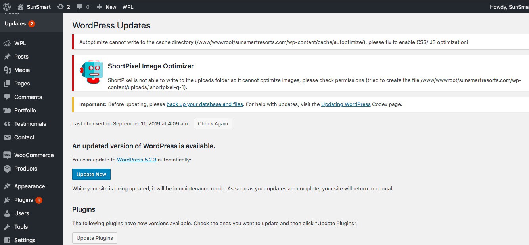Expand the Settings menu in sidebar
This screenshot has width=529, height=245.
(x=6, y=240)
